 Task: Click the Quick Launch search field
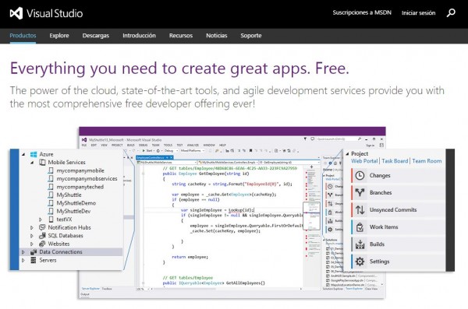[339, 139]
